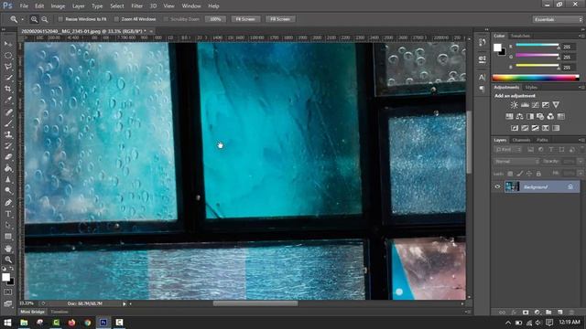Select the Brush tool
The height and width of the screenshot is (329, 586).
coord(8,123)
